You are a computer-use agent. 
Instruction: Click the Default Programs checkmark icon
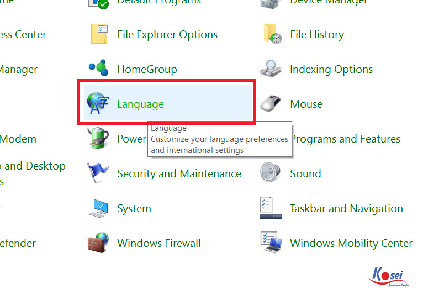(99, 4)
